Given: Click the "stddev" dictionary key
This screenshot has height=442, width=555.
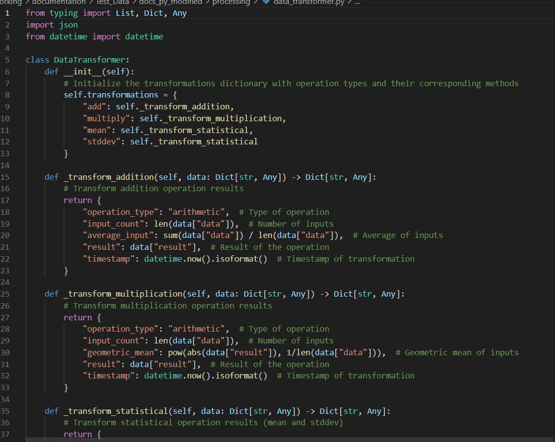Looking at the screenshot, I should (x=102, y=141).
